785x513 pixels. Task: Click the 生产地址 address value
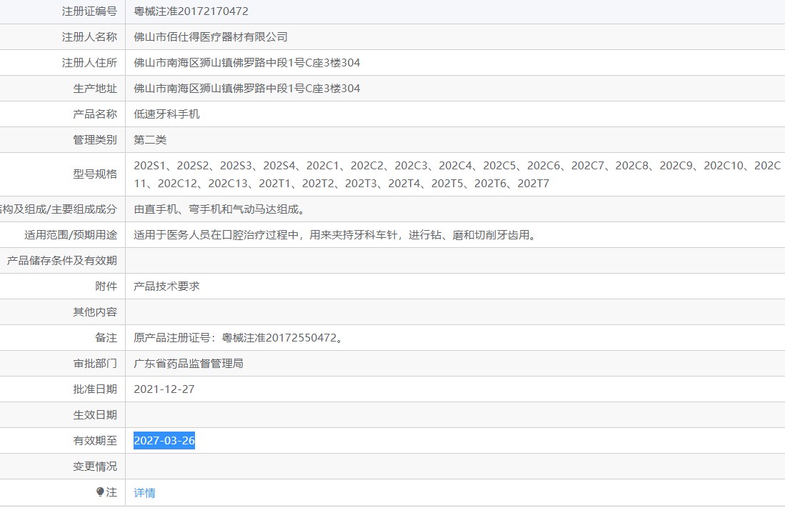coord(247,88)
